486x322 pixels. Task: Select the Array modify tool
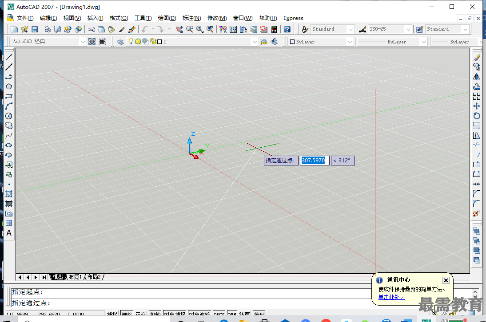(x=477, y=96)
